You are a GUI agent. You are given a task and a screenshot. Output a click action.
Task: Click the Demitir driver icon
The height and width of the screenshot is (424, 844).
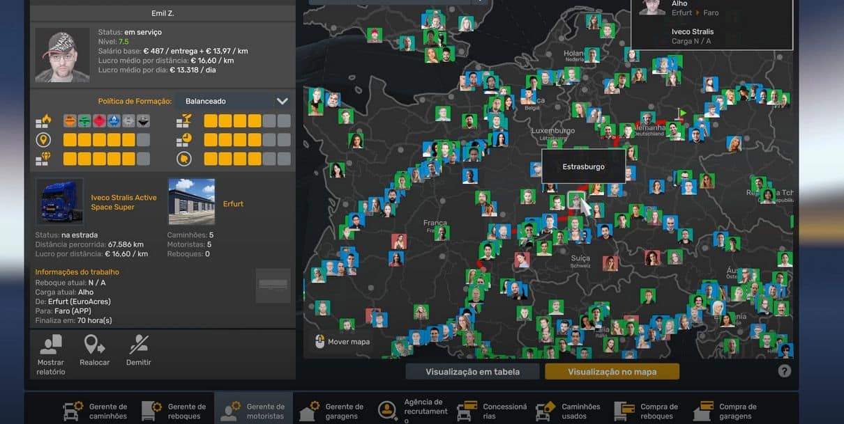click(x=138, y=345)
